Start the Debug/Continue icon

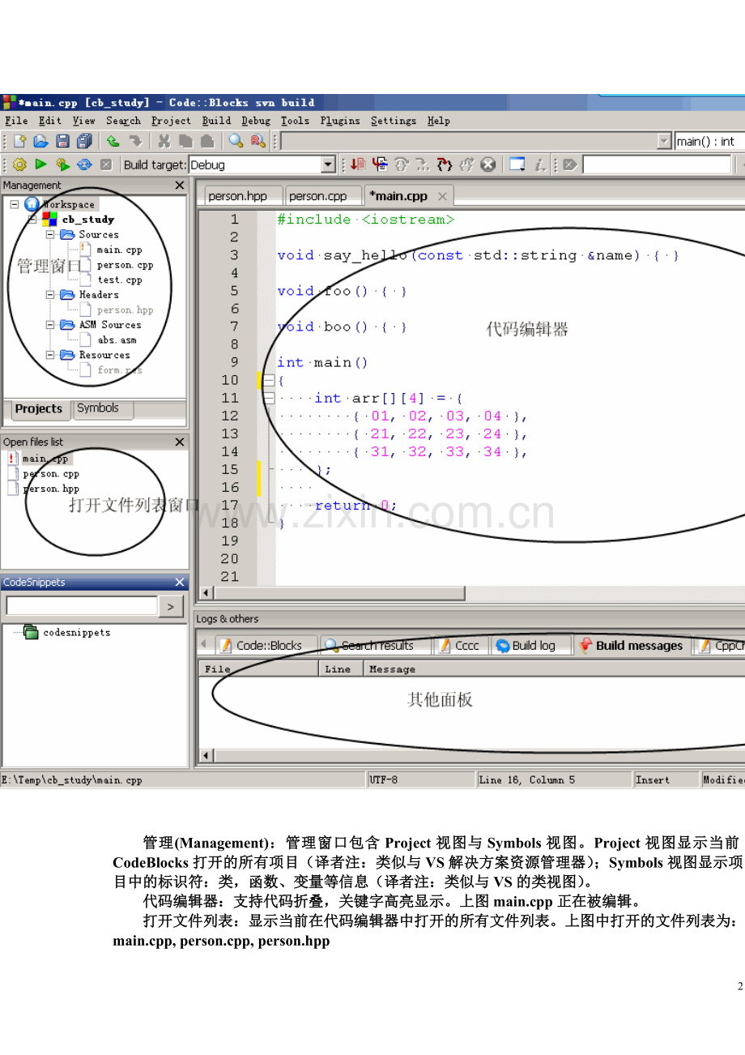tap(358, 164)
